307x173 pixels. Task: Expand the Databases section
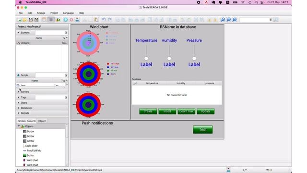19,108
